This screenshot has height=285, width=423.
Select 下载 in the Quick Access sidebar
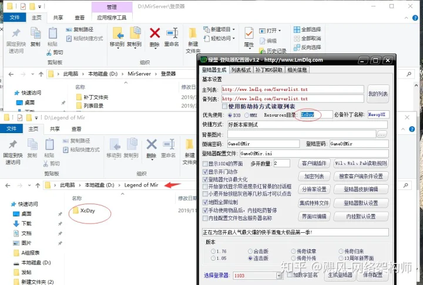26,223
